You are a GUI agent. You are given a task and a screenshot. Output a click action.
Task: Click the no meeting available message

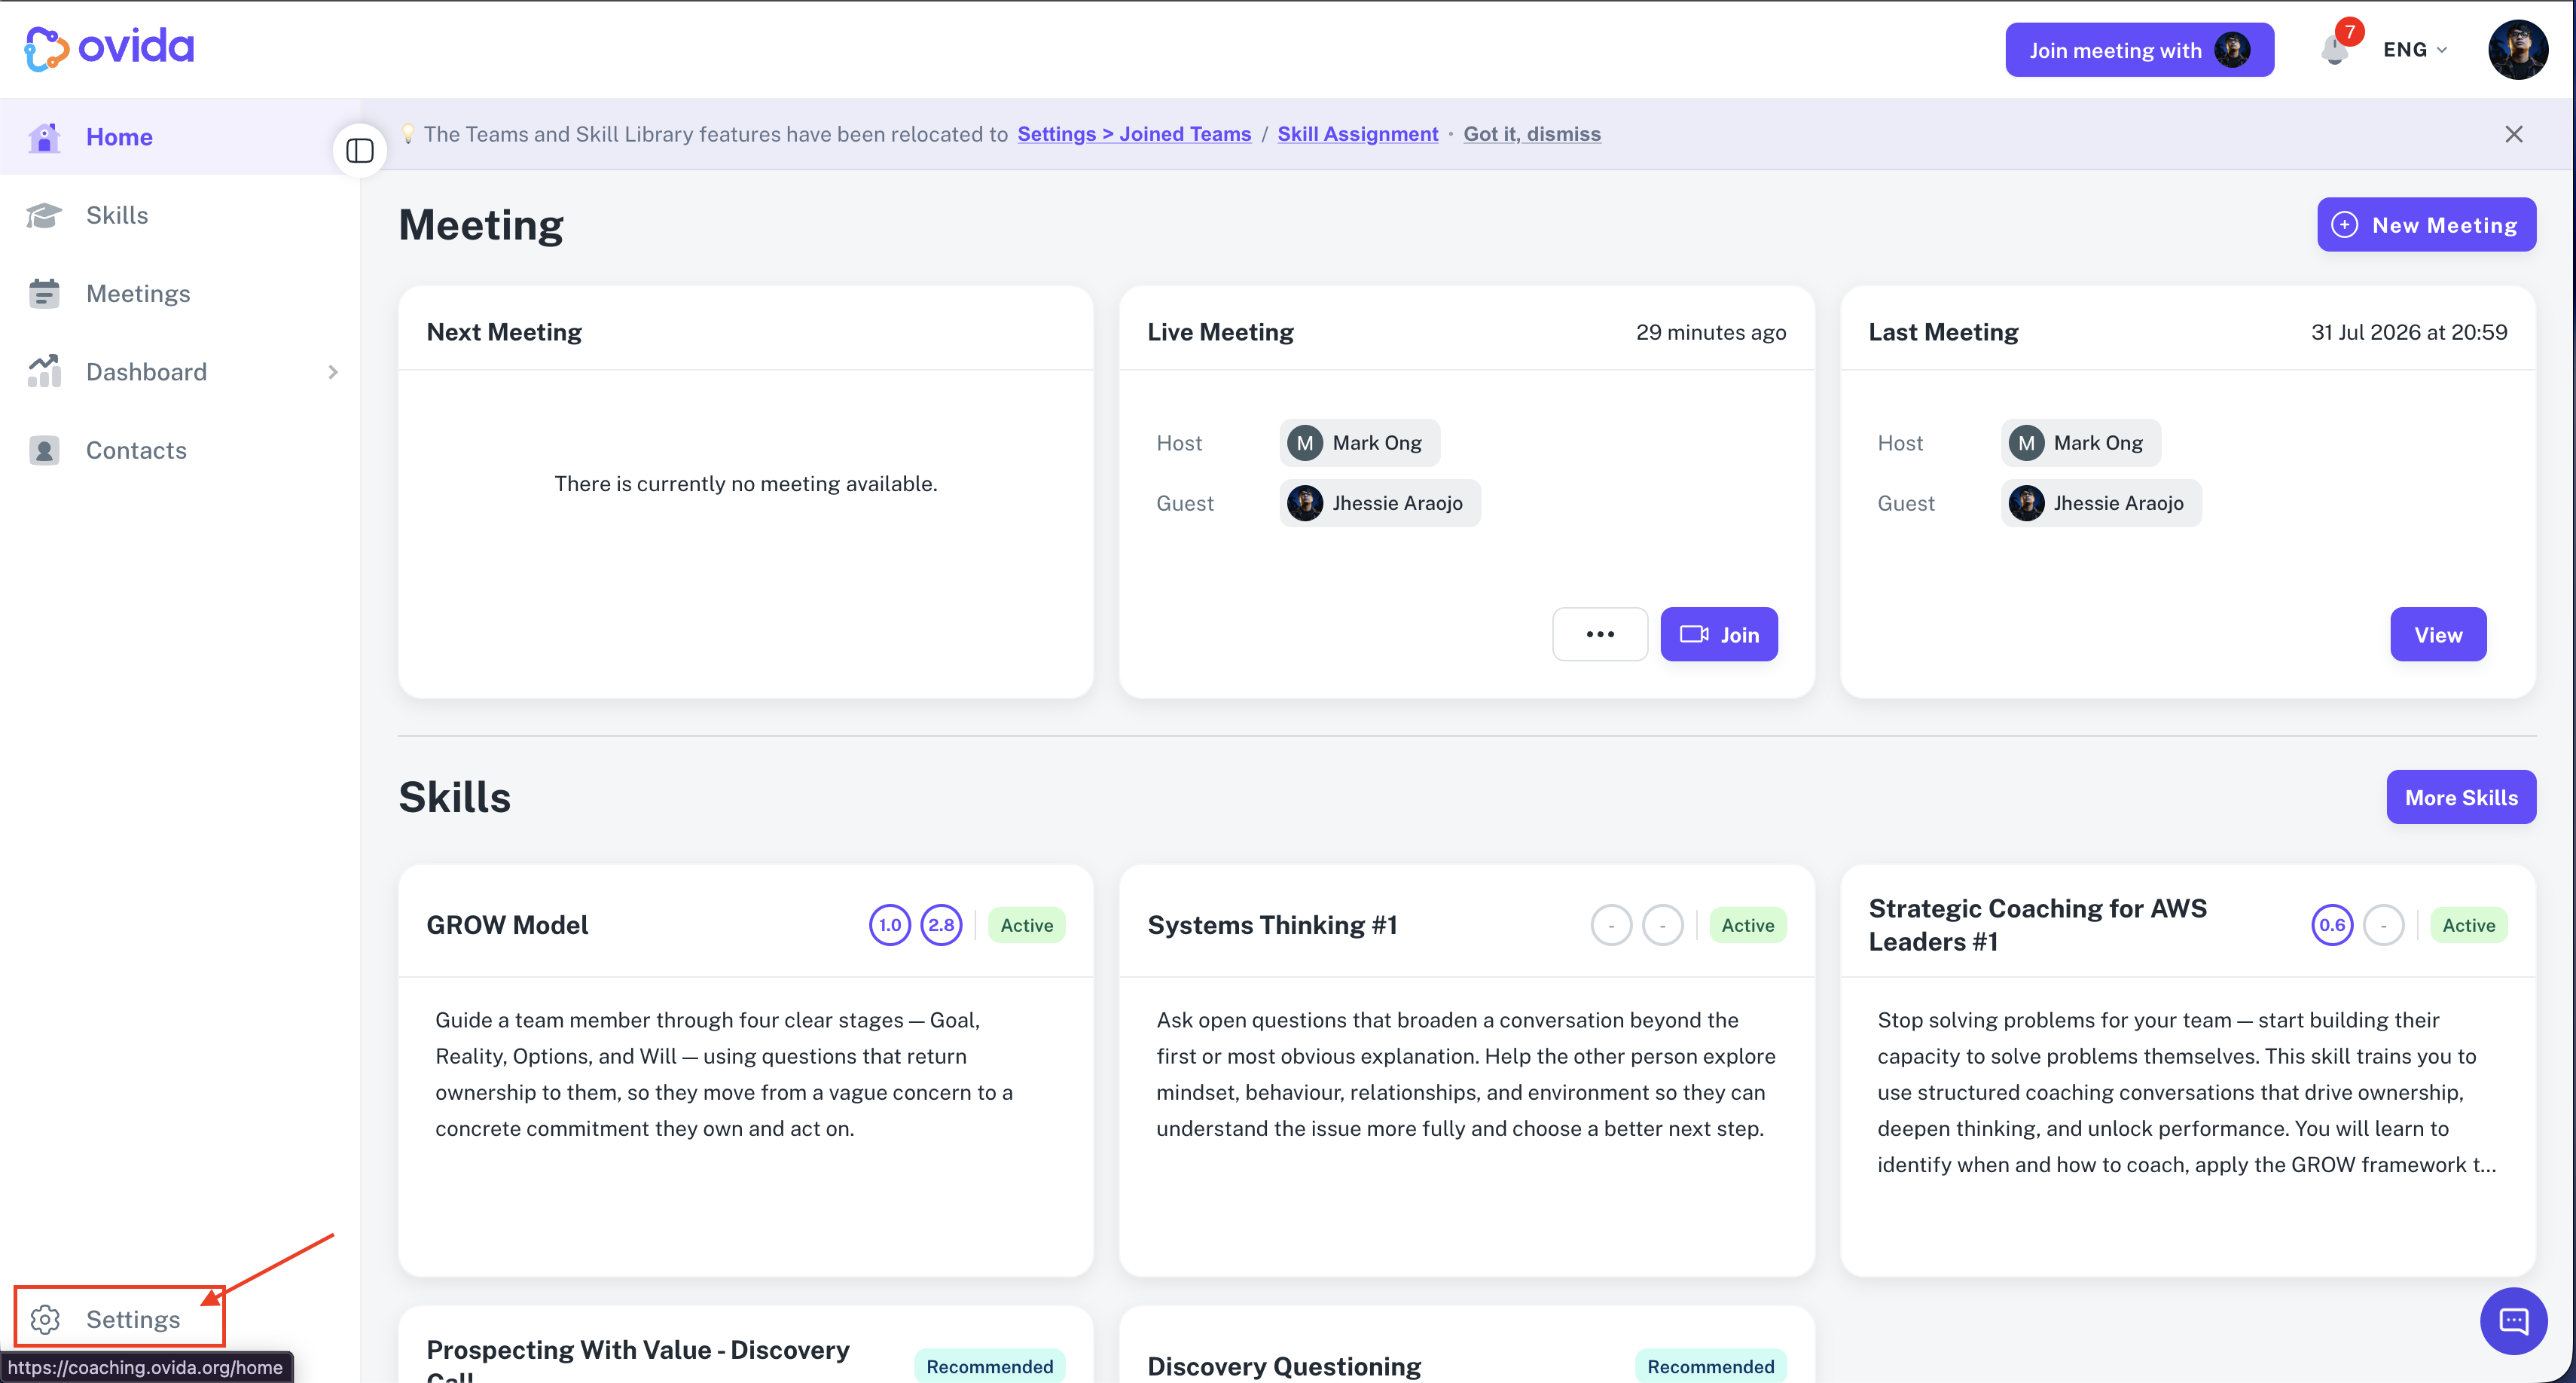click(746, 484)
